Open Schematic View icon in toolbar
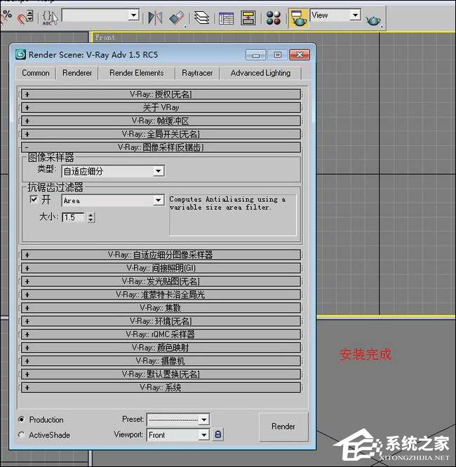456x467 pixels. 248,18
